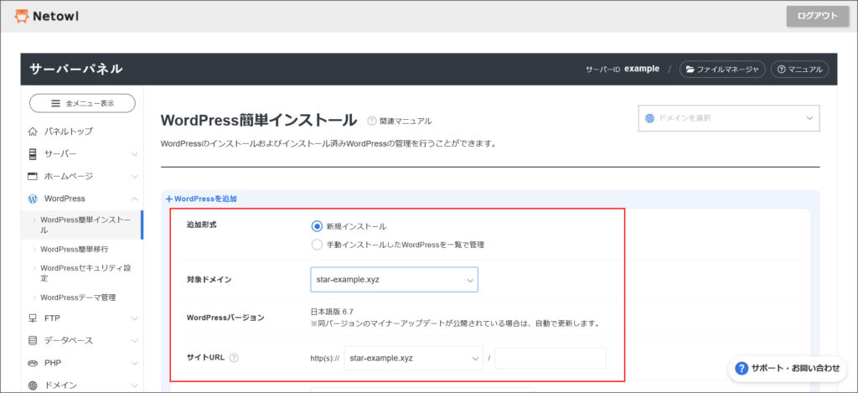Click the 日本語版 6.7 version text
858x393 pixels.
[x=332, y=312]
